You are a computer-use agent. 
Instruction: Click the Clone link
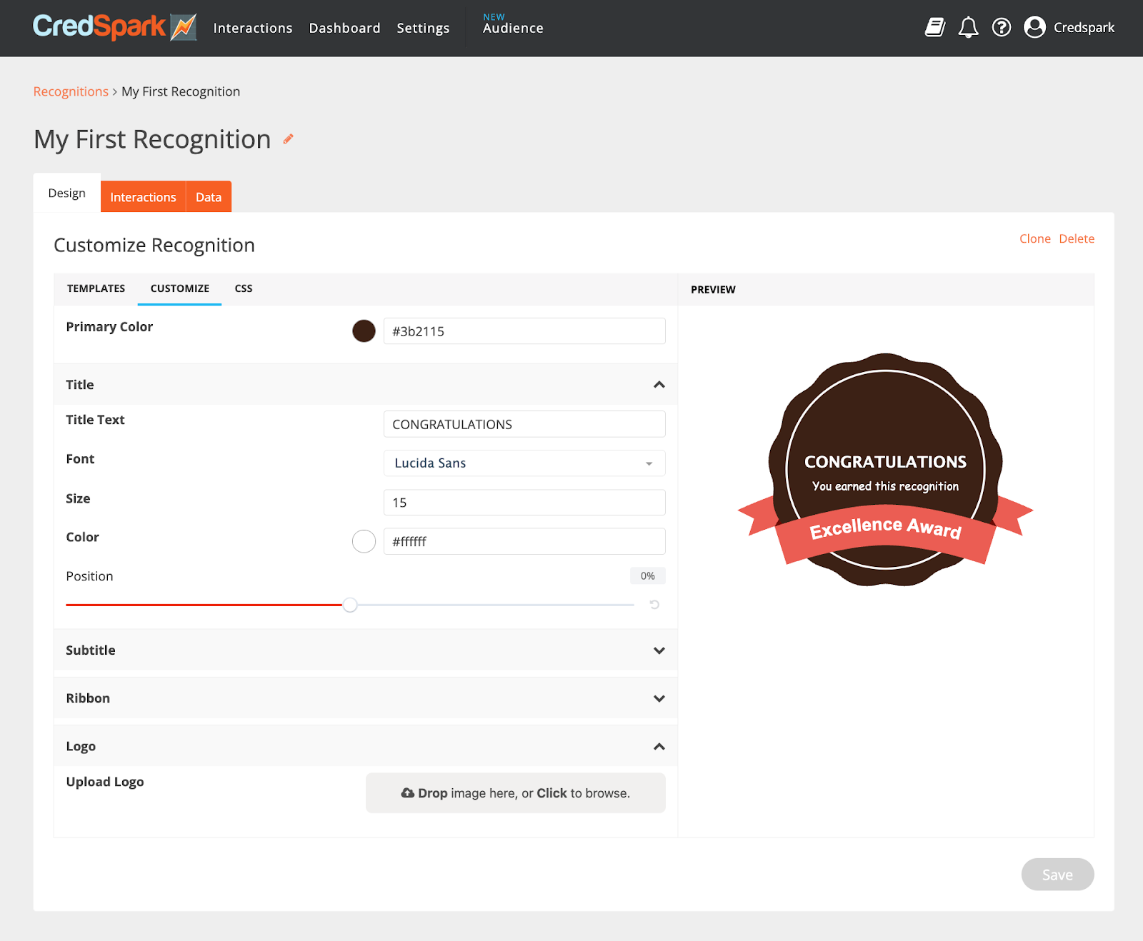[x=1034, y=238]
